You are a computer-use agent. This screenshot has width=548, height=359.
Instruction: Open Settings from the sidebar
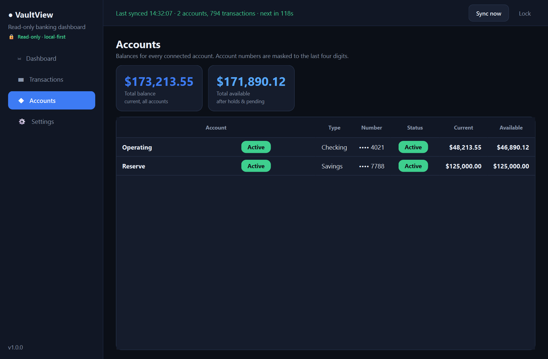tap(52, 122)
